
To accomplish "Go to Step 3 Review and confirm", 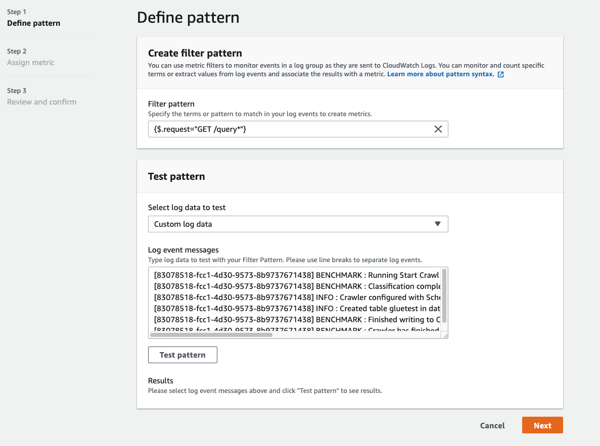I will 42,102.
